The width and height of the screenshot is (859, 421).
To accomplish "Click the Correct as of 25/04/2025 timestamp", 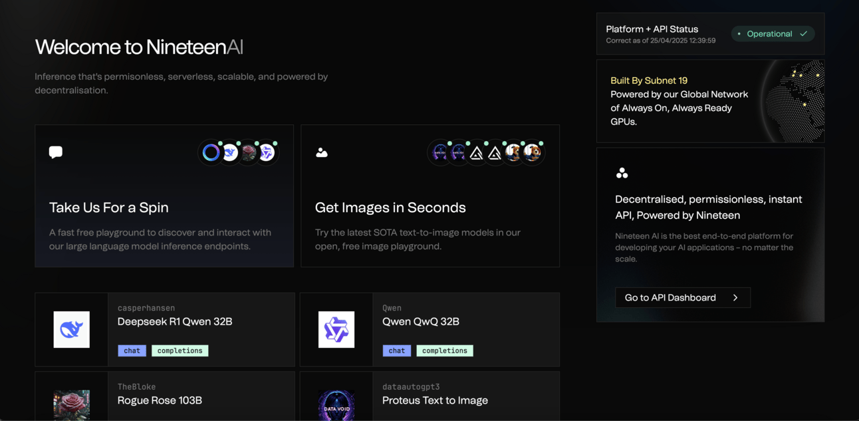I will (x=661, y=41).
